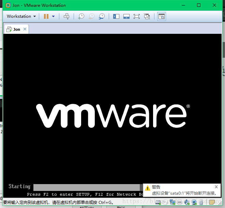
Task: Revert to the previous snapshot
Action: pos(91,16)
